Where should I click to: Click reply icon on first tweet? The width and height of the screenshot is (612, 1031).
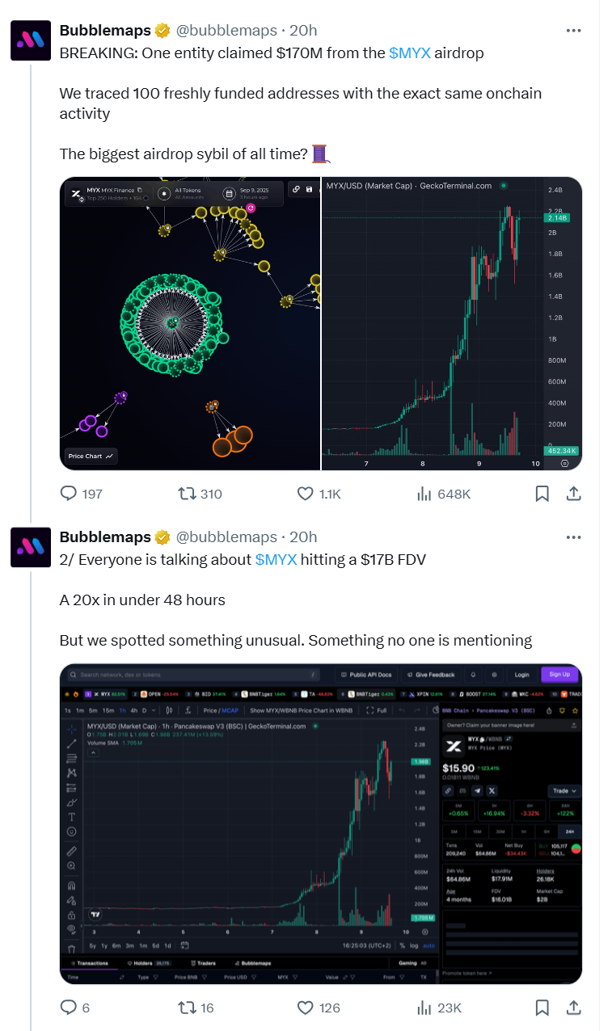click(x=70, y=494)
